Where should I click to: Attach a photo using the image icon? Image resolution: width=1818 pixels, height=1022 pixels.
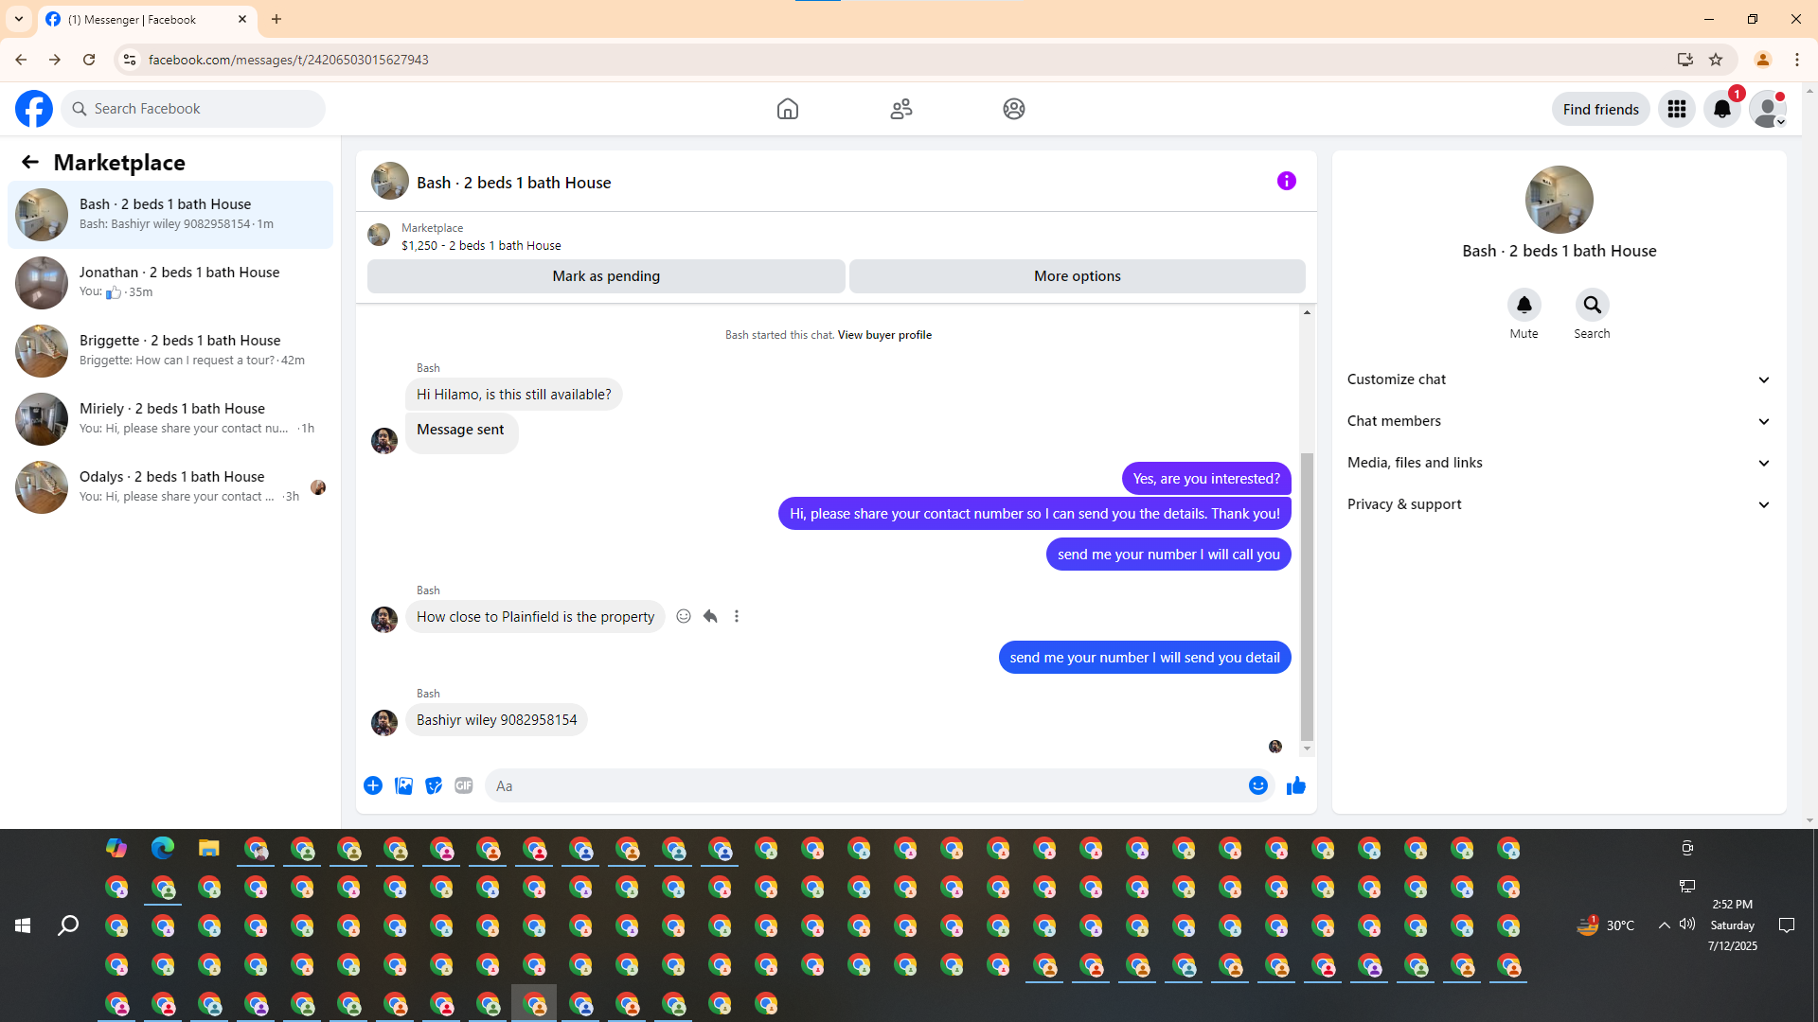(403, 785)
